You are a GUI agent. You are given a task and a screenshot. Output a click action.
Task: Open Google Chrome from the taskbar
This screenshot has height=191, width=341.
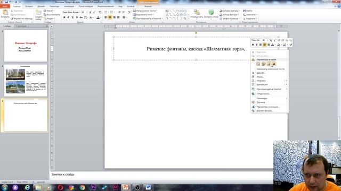pyautogui.click(x=82, y=187)
